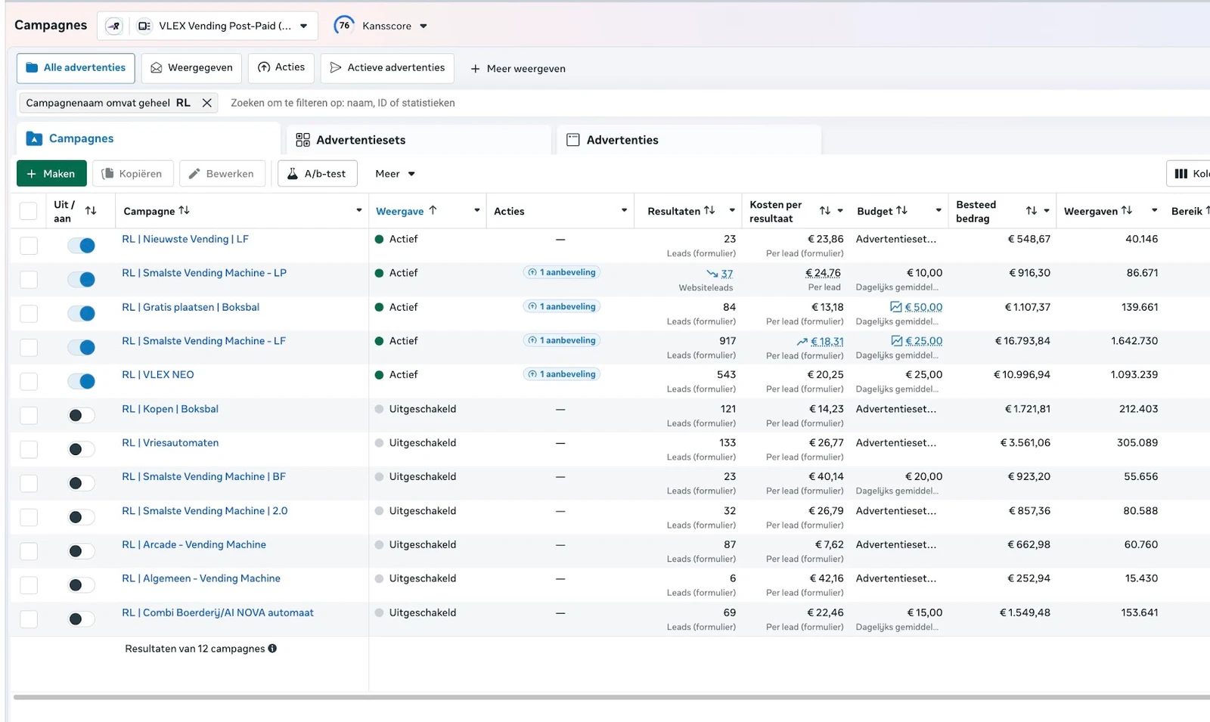
Task: Click the Kopiëren button
Action: pyautogui.click(x=132, y=173)
